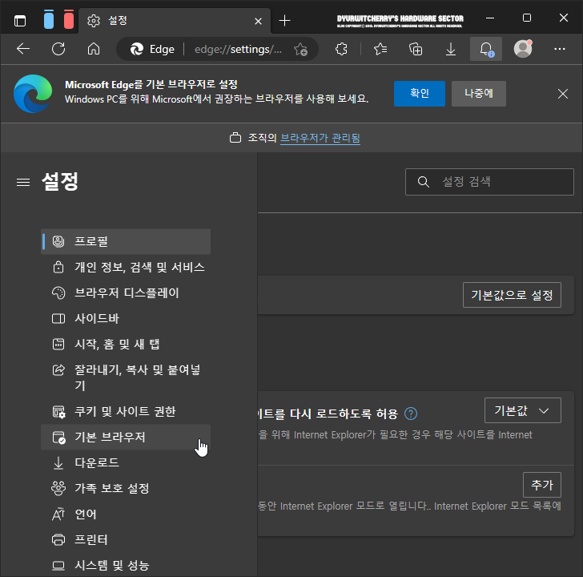
Task: Open the notifications bell icon
Action: [486, 49]
